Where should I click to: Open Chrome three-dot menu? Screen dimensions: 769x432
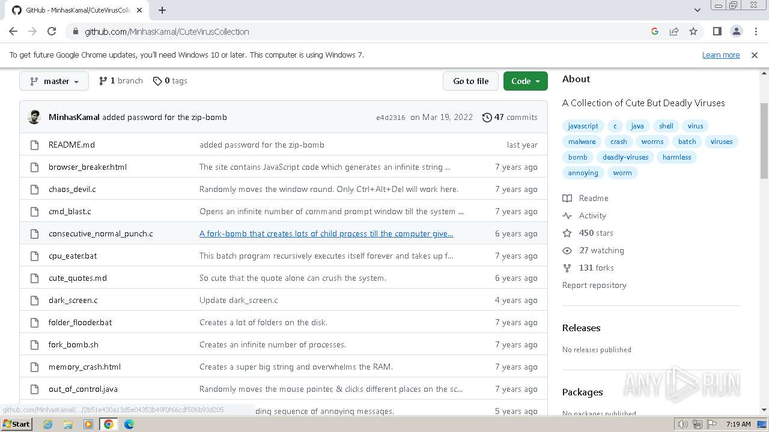(x=755, y=31)
